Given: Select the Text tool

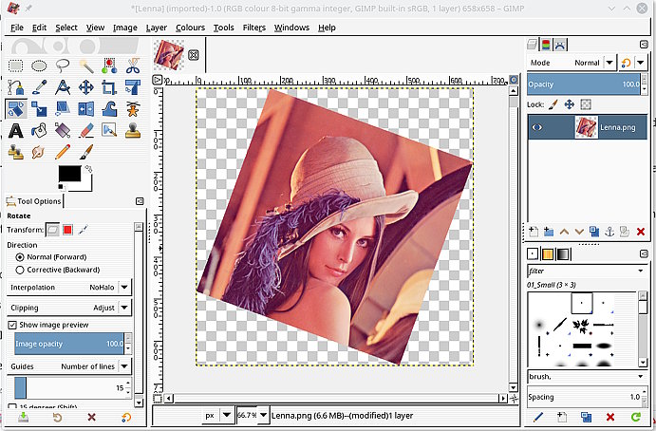Looking at the screenshot, I should (16, 130).
